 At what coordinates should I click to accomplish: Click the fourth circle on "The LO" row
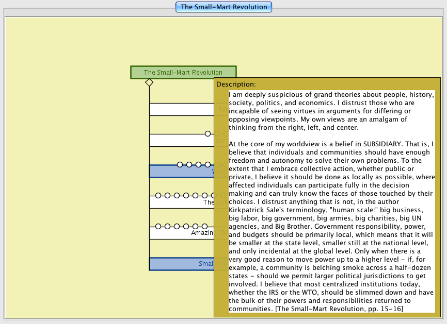pyautogui.click(x=186, y=196)
